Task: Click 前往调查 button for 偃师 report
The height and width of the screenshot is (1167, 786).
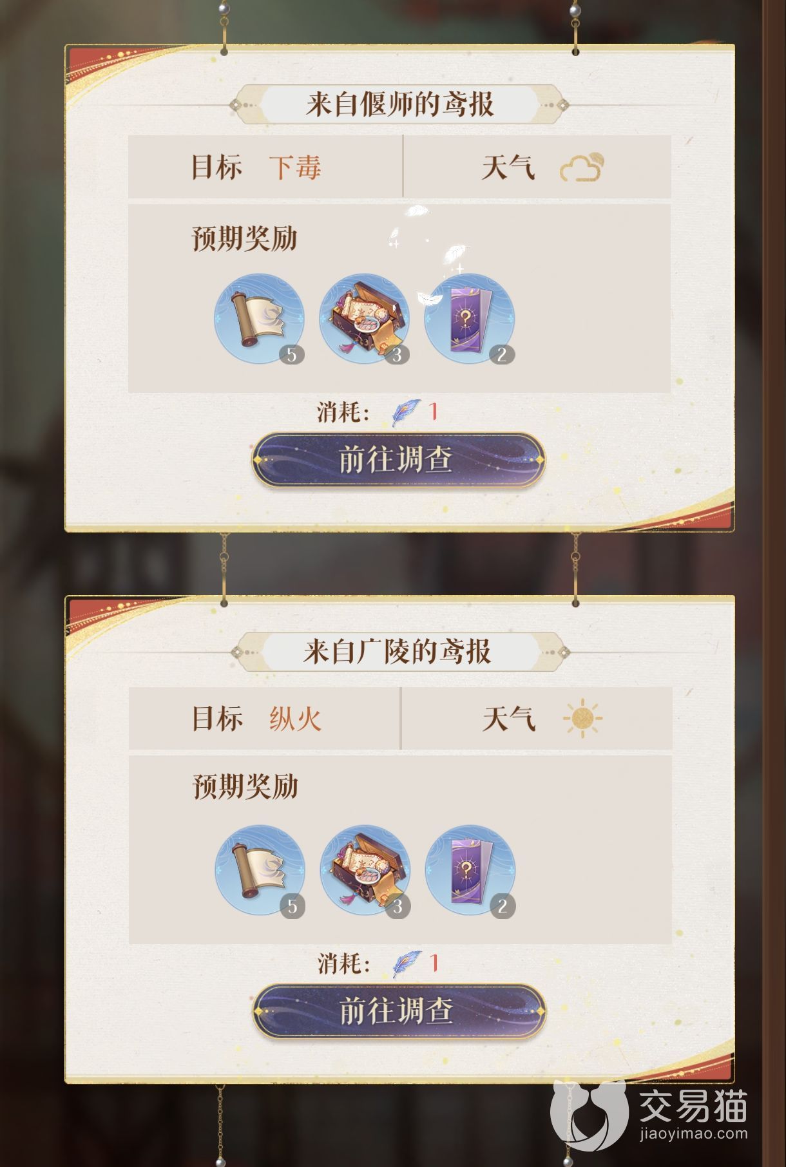Action: (398, 460)
